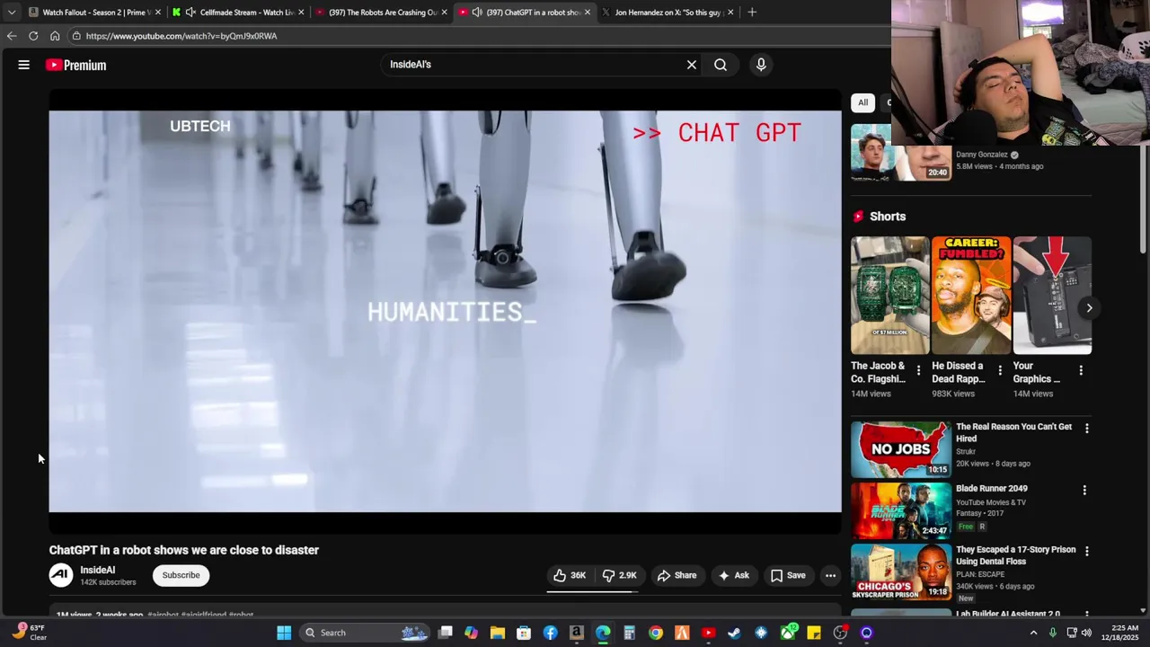This screenshot has height=647, width=1150.
Task: Go back with the browser back arrow
Action: 12,36
